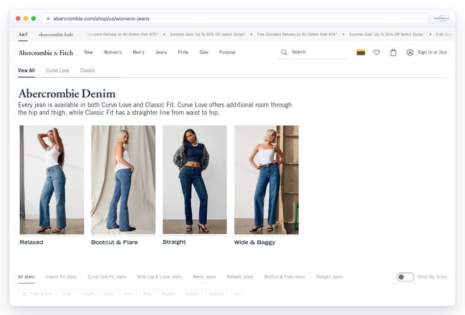Open the New menu

point(89,52)
